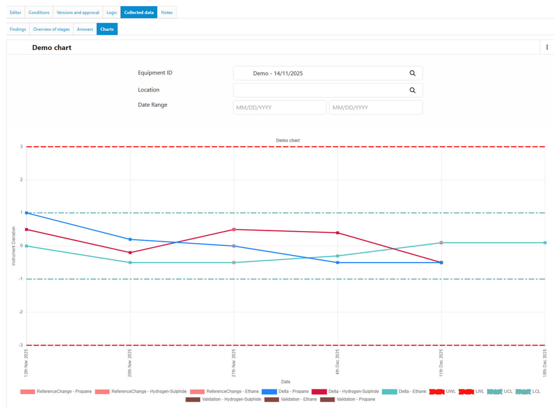
Task: Click Delta - Ethane point on 4th Dec
Action: pyautogui.click(x=337, y=256)
